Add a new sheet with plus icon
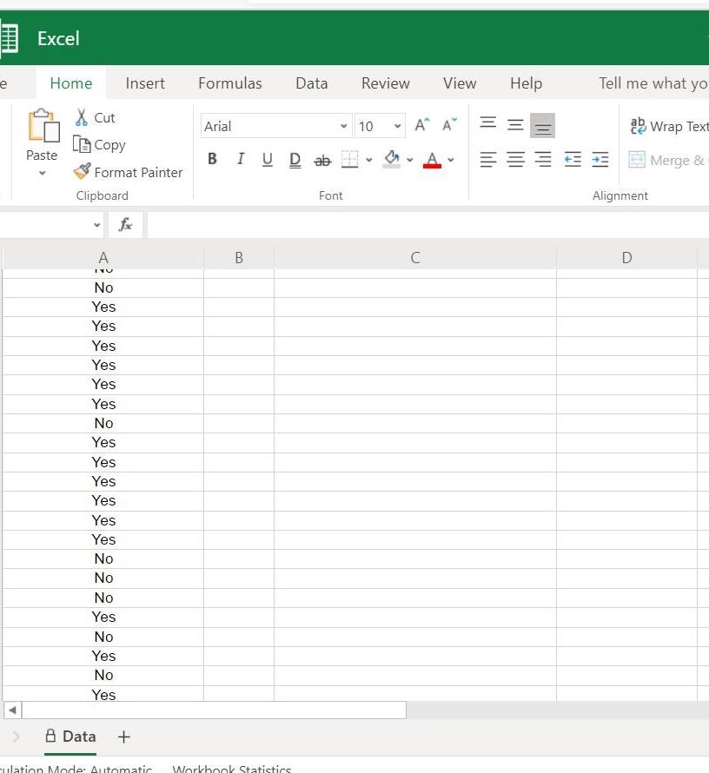 (x=123, y=737)
